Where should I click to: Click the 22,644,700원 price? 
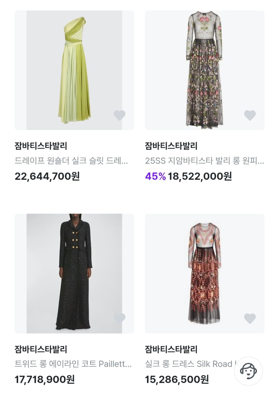click(x=47, y=176)
